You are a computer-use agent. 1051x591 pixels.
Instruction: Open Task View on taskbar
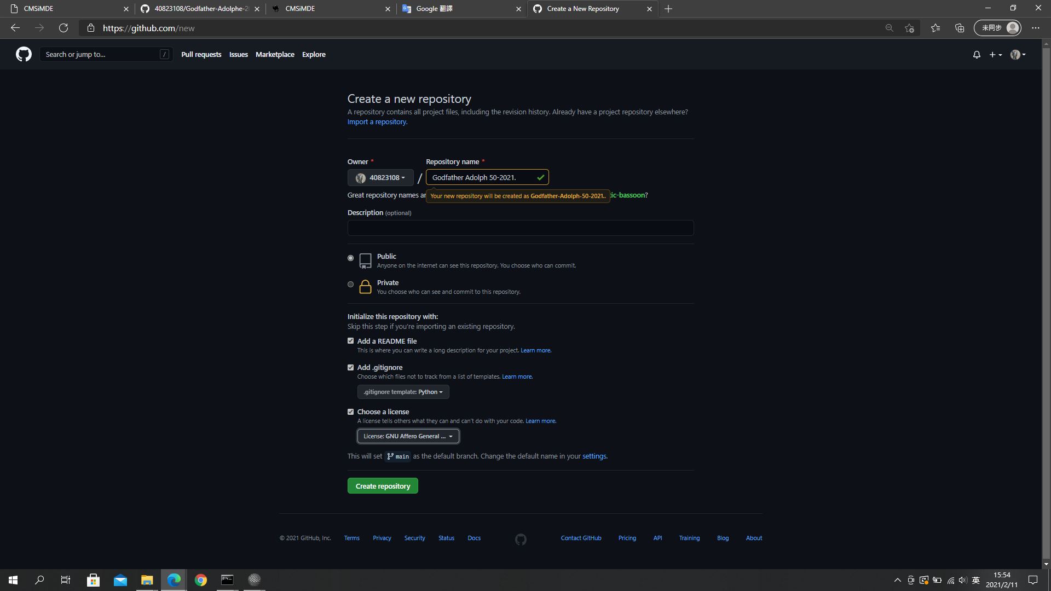66,580
